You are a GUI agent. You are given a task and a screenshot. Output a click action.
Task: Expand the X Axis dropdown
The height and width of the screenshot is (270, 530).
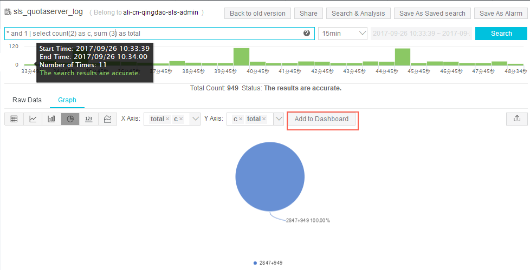point(195,119)
